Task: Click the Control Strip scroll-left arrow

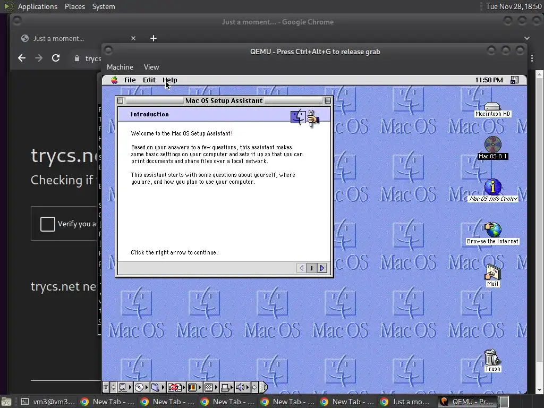Action: [113, 387]
